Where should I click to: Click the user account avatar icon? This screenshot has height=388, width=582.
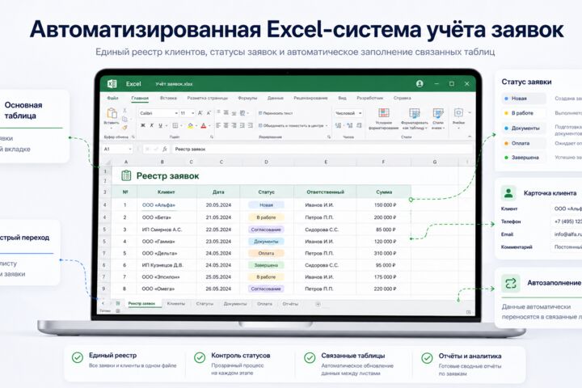click(420, 84)
